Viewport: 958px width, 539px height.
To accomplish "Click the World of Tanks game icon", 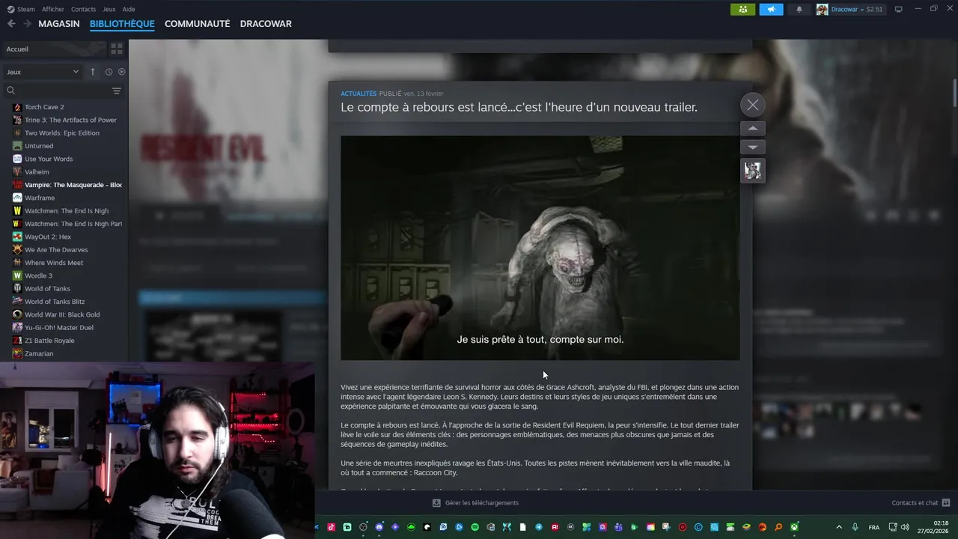I will coord(17,288).
